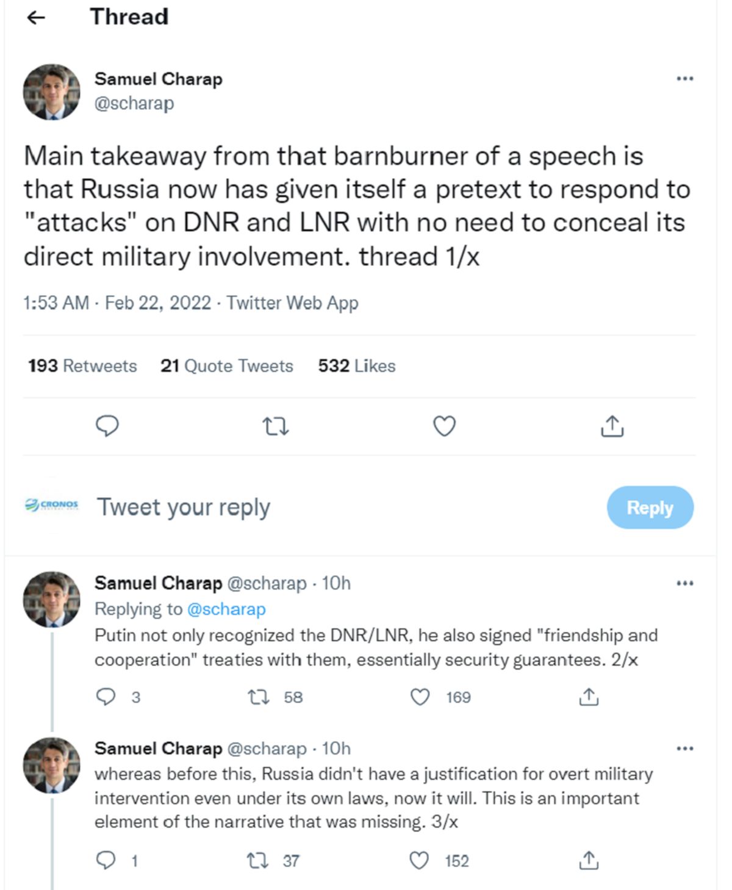This screenshot has width=732, height=890.
Task: Open more options on the 3/x tweet
Action: [685, 748]
